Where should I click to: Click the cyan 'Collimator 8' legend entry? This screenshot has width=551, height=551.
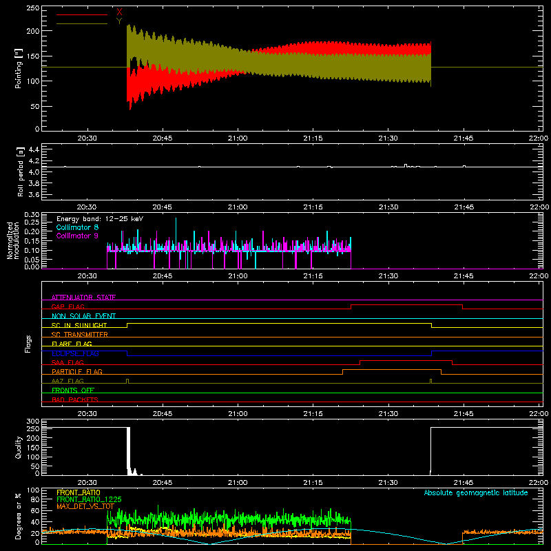(x=77, y=227)
